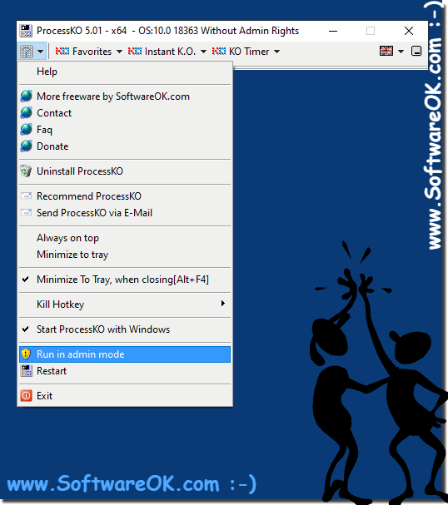Open the Instant K.O. menu

162,52
